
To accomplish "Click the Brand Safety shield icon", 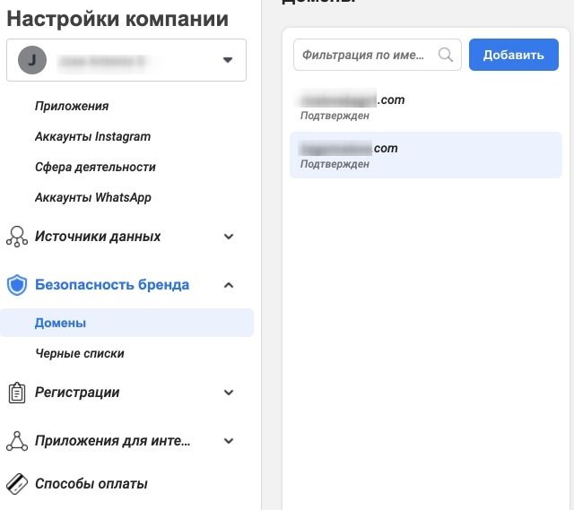I will pos(17,285).
